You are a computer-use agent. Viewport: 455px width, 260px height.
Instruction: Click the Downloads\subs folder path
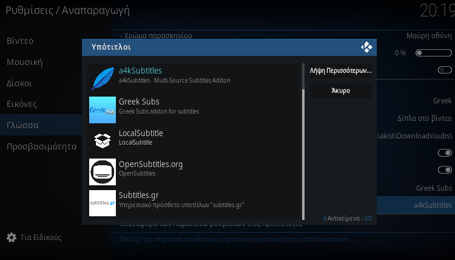coord(414,135)
